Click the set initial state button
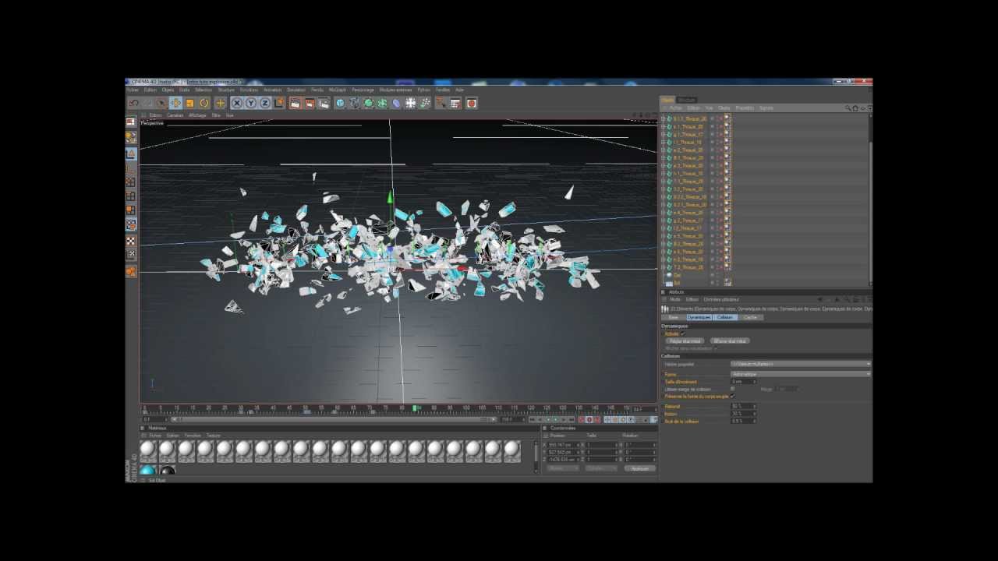The image size is (998, 561). (x=685, y=341)
